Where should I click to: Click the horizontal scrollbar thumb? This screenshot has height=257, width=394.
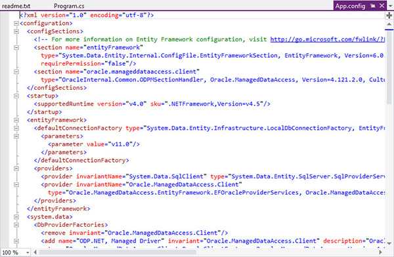118,252
